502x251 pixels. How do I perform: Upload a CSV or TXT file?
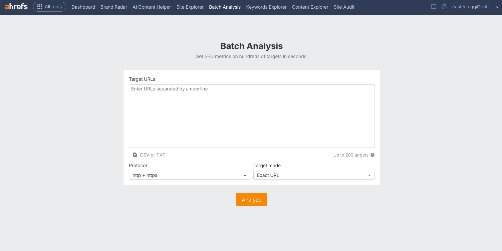point(149,155)
